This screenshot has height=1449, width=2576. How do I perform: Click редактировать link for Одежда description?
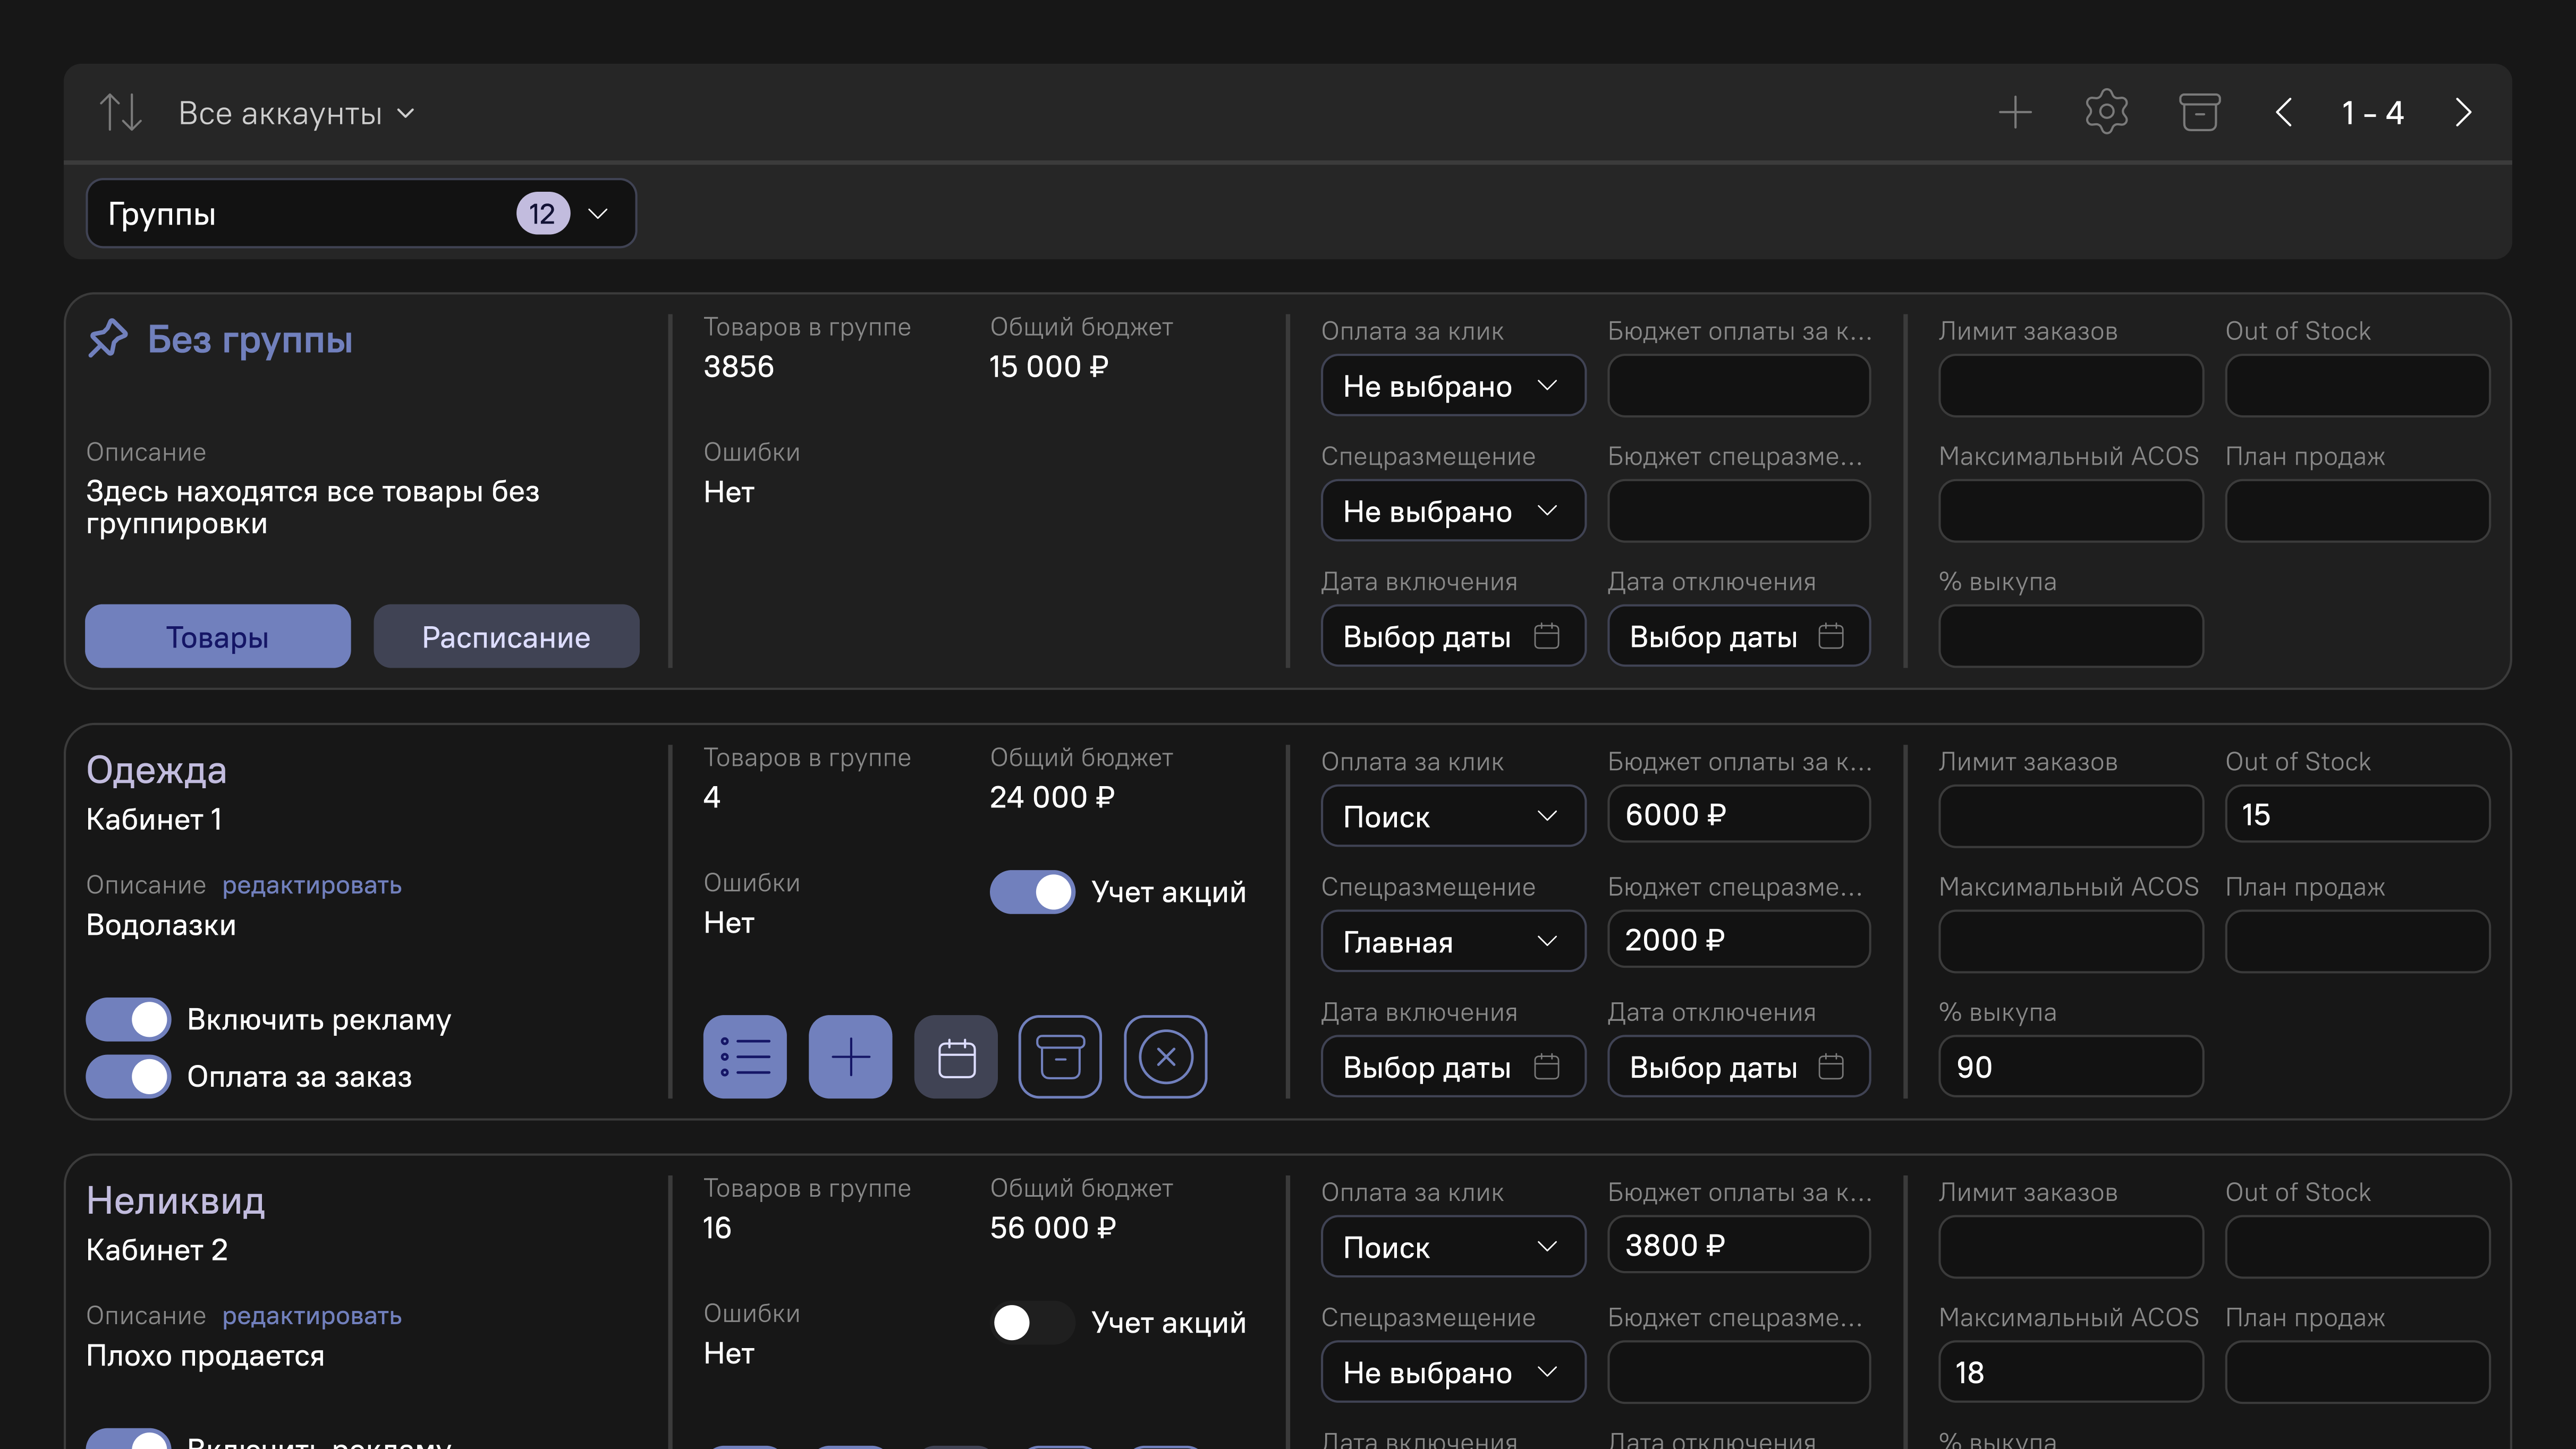pyautogui.click(x=312, y=885)
